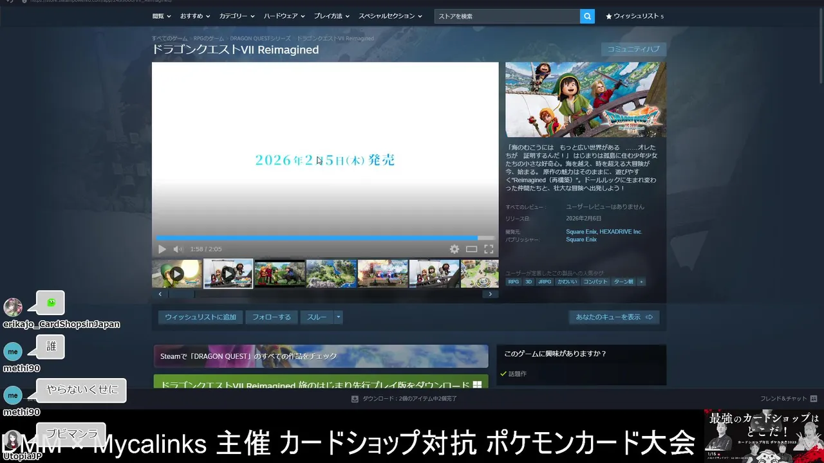
Task: Select the RPG tag
Action: click(x=513, y=282)
